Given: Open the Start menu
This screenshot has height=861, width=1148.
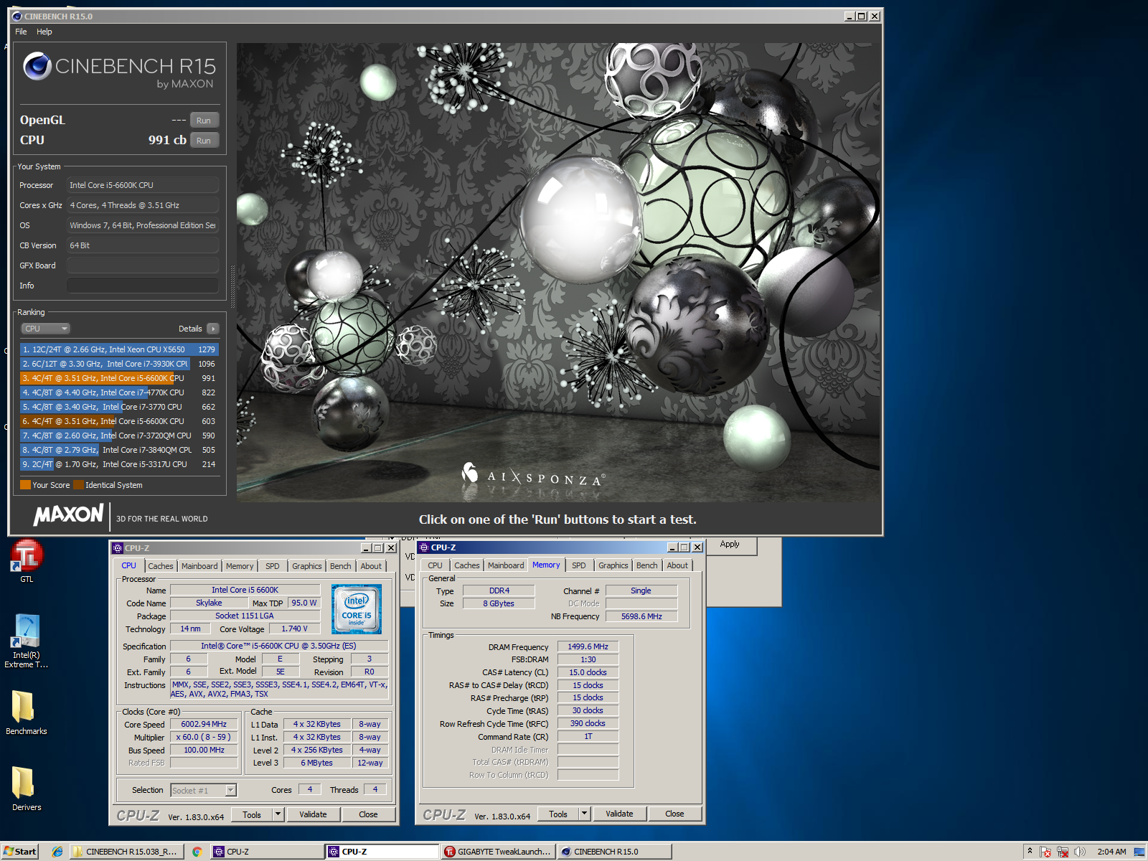Looking at the screenshot, I should (19, 852).
